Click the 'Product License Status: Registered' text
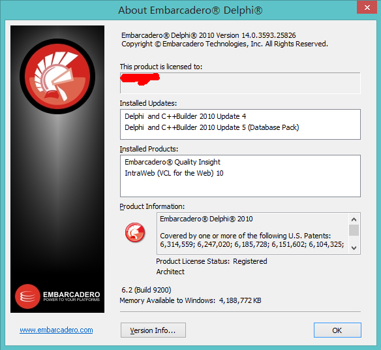 (211, 261)
